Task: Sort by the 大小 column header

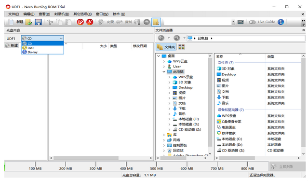Action: (103, 46)
